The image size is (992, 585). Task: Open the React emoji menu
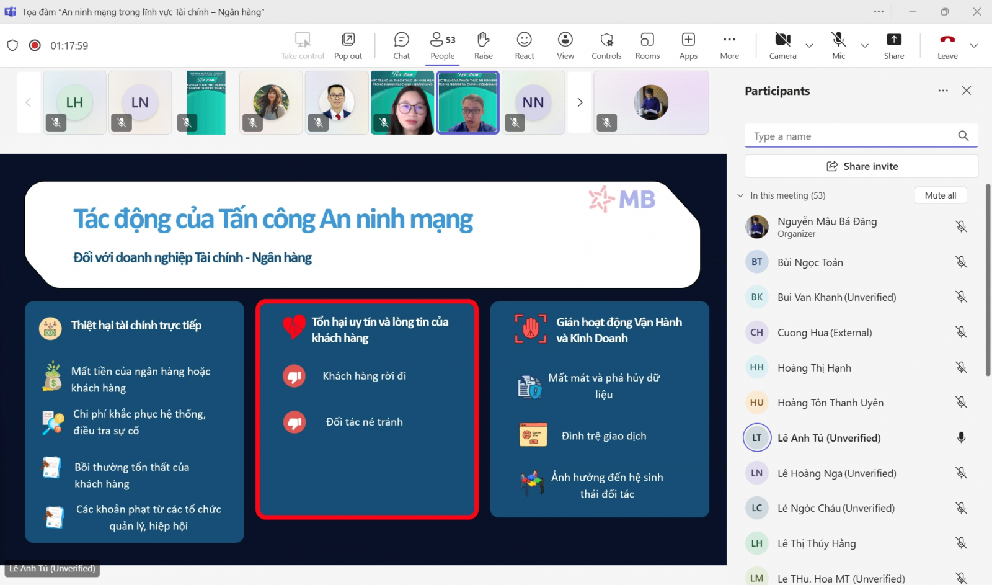(x=524, y=46)
